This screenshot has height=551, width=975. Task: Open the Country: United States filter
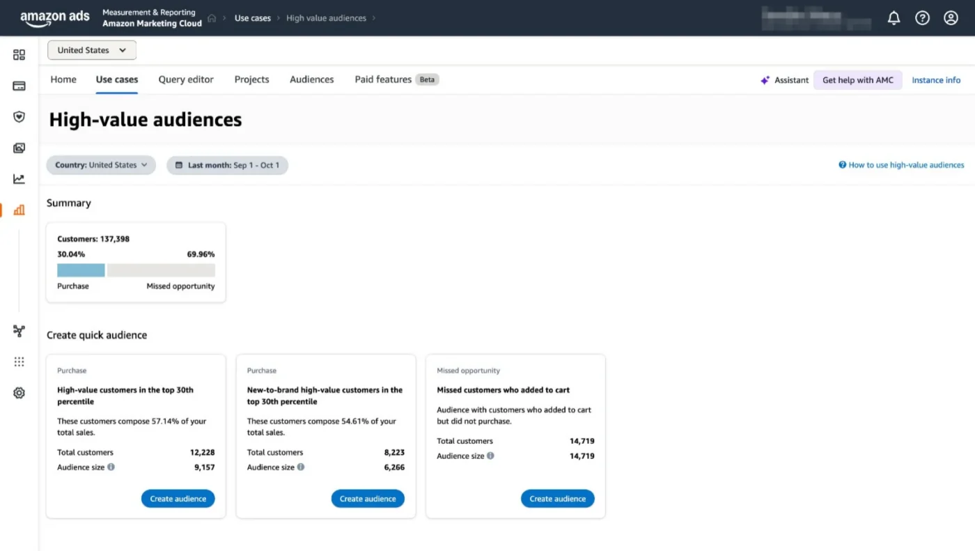pyautogui.click(x=101, y=165)
